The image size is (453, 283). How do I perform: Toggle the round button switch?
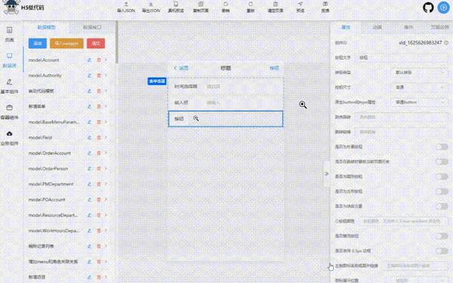pyautogui.click(x=442, y=176)
